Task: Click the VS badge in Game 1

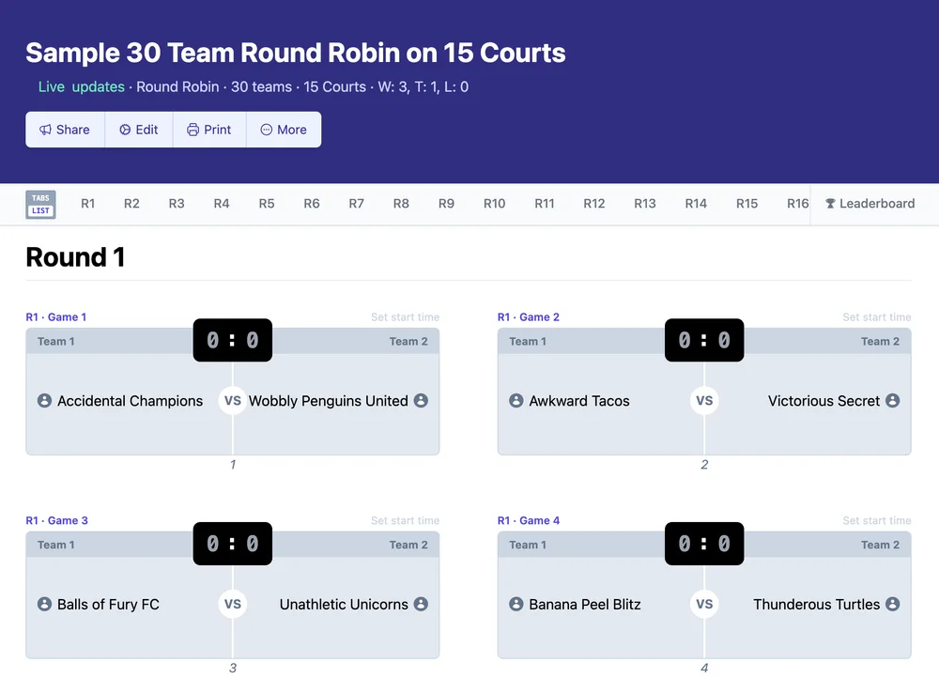Action: 233,400
